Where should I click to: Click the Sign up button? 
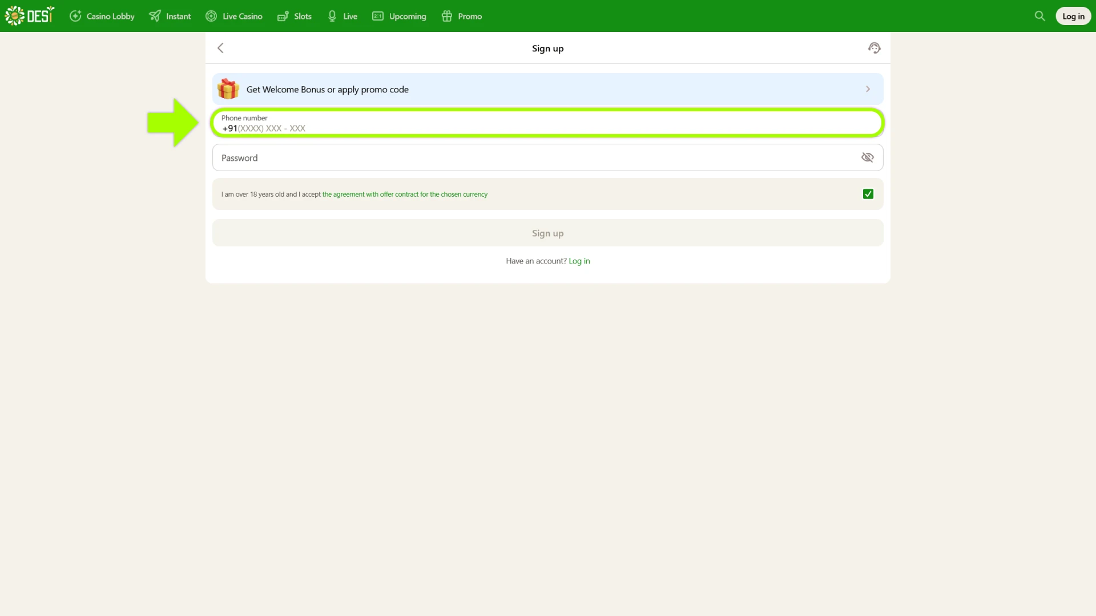547,233
